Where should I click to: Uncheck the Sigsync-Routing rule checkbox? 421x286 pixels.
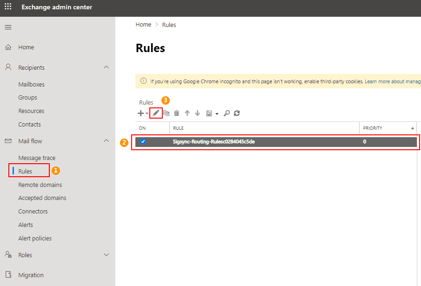pos(143,142)
